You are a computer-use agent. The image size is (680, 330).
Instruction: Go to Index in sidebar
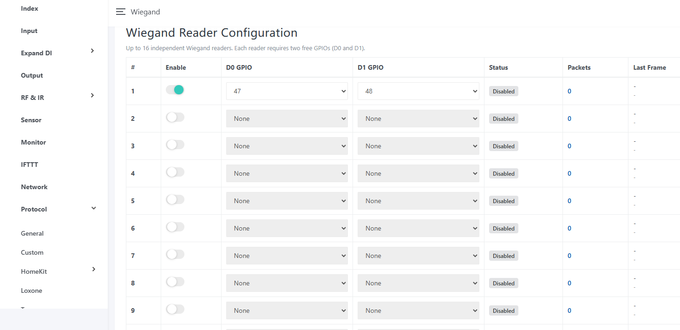coord(30,8)
